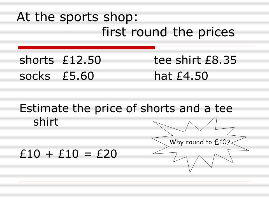
Task: Click the 'At the sports shop:' title
Action: pos(77,17)
